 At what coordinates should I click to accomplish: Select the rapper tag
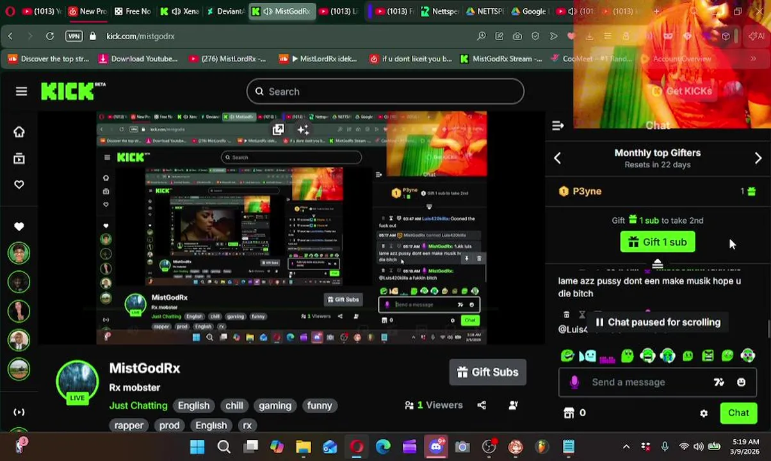click(129, 425)
